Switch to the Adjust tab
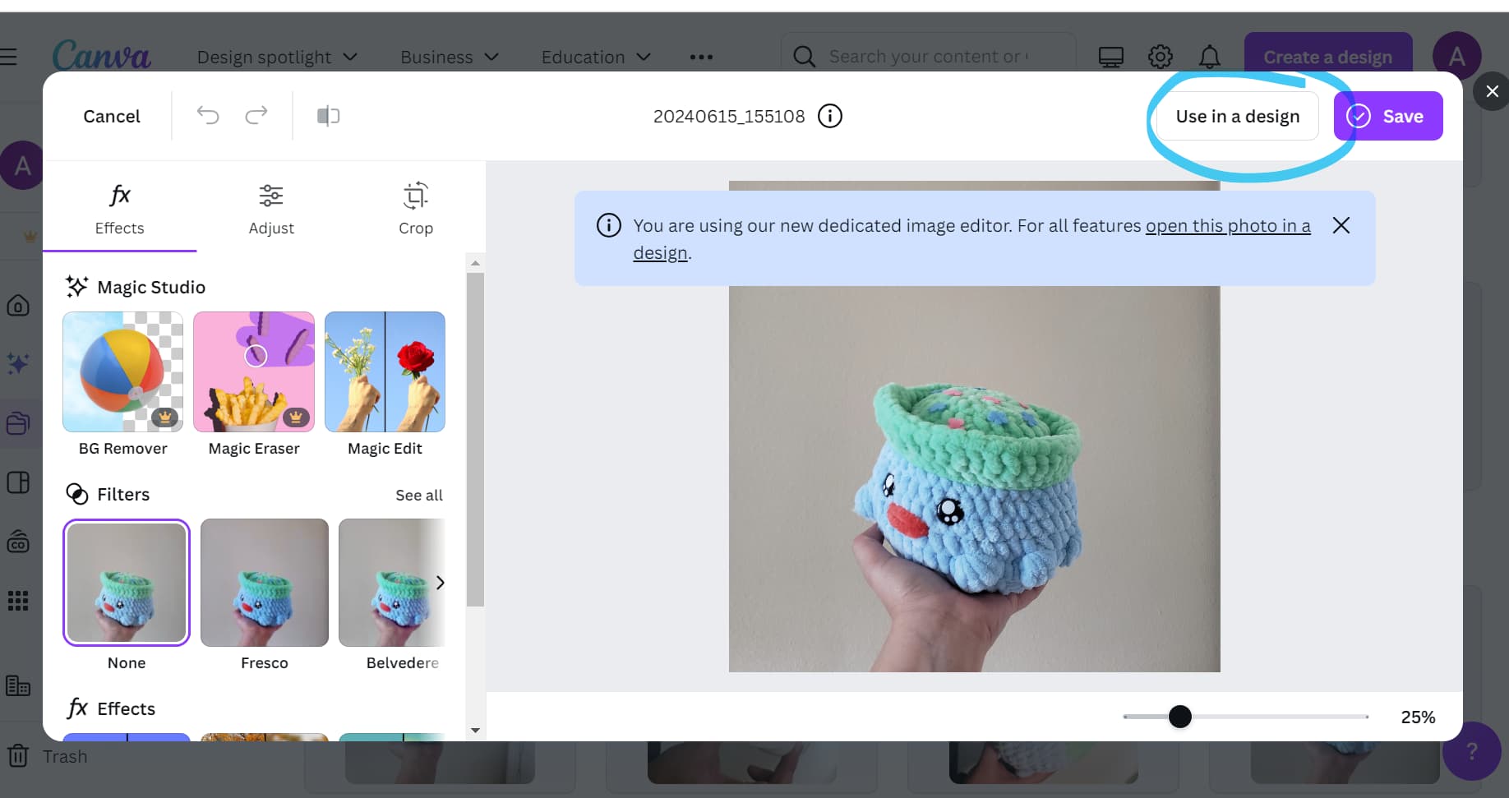1509x798 pixels. click(x=271, y=209)
